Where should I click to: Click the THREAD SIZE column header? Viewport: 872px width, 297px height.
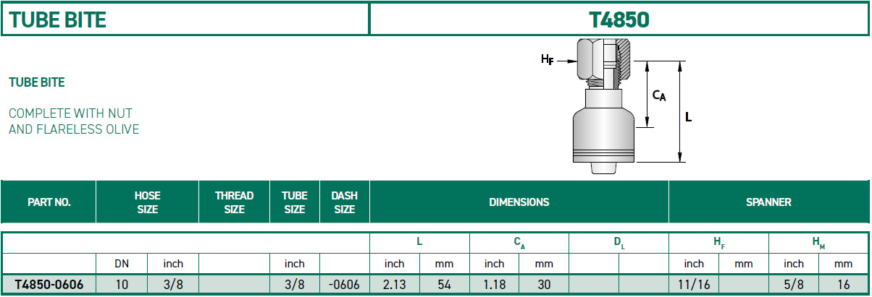234,202
